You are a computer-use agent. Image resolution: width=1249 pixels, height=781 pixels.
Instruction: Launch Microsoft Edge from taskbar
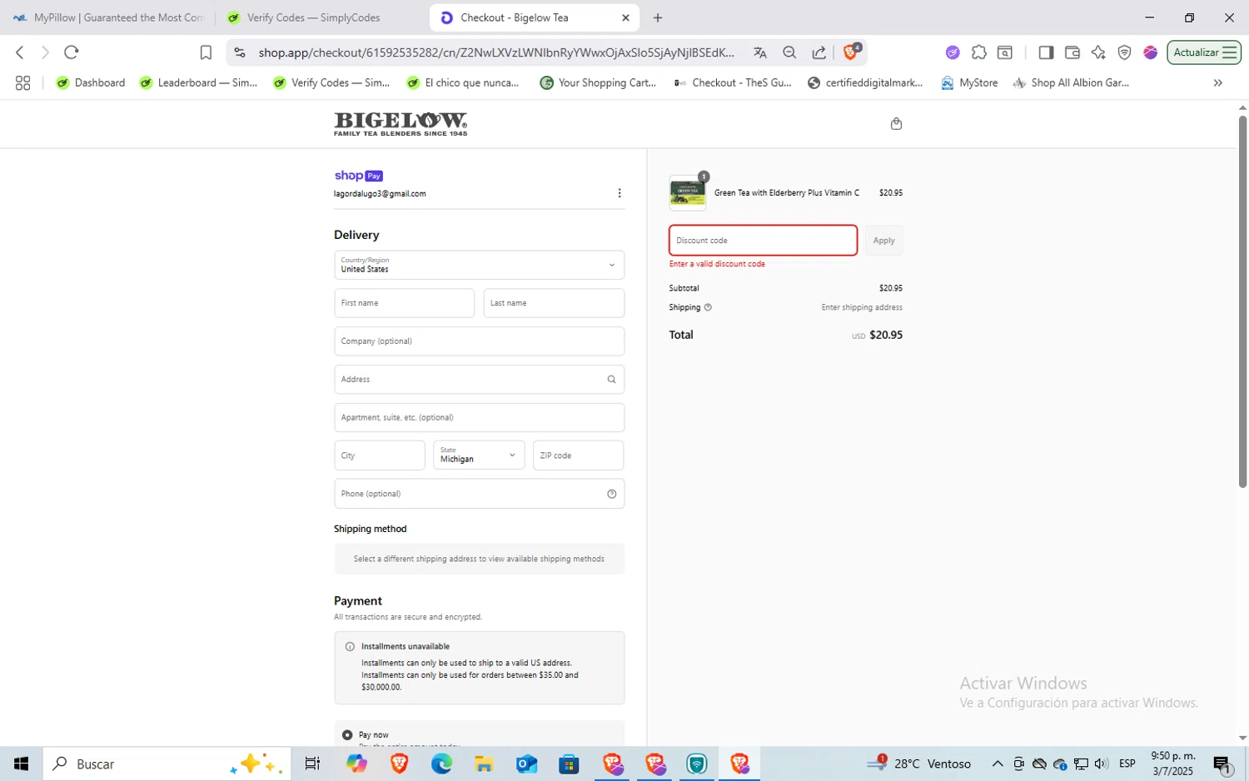pyautogui.click(x=441, y=764)
